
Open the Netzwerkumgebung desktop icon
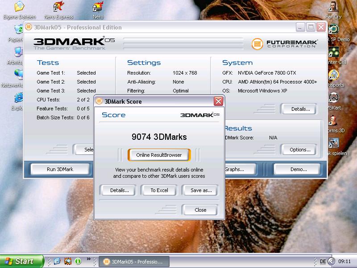click(12, 79)
